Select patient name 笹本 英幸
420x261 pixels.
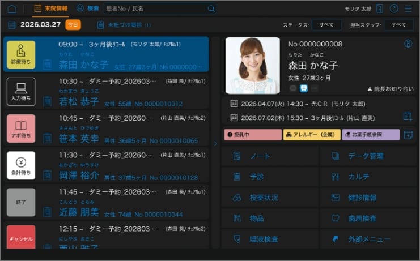point(79,139)
